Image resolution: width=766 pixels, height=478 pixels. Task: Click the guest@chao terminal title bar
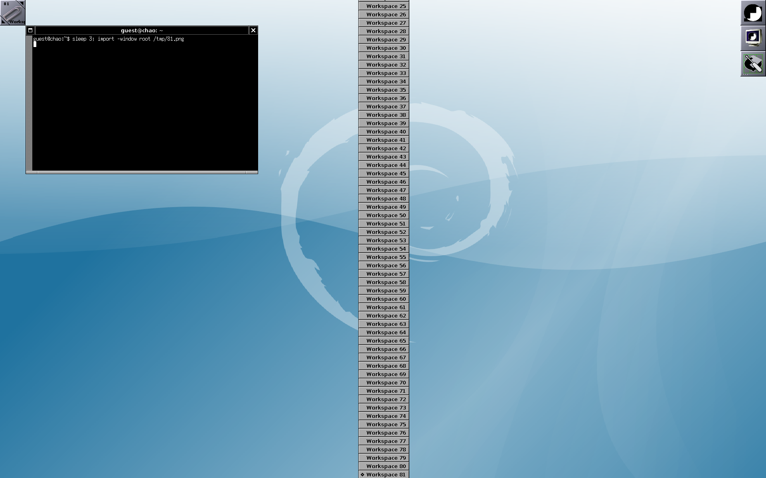pos(142,30)
